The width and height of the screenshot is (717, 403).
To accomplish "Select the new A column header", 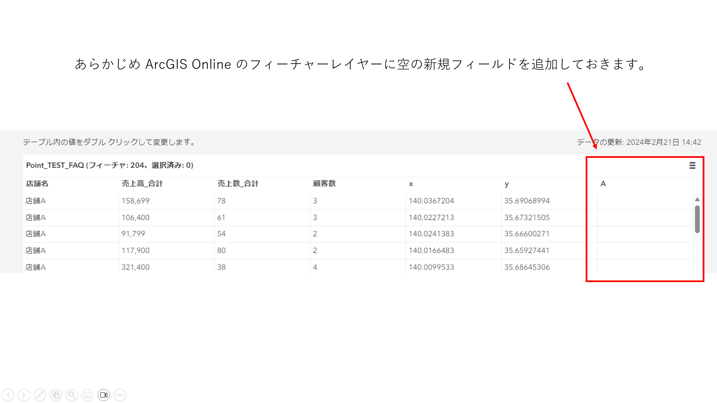I will pos(603,184).
